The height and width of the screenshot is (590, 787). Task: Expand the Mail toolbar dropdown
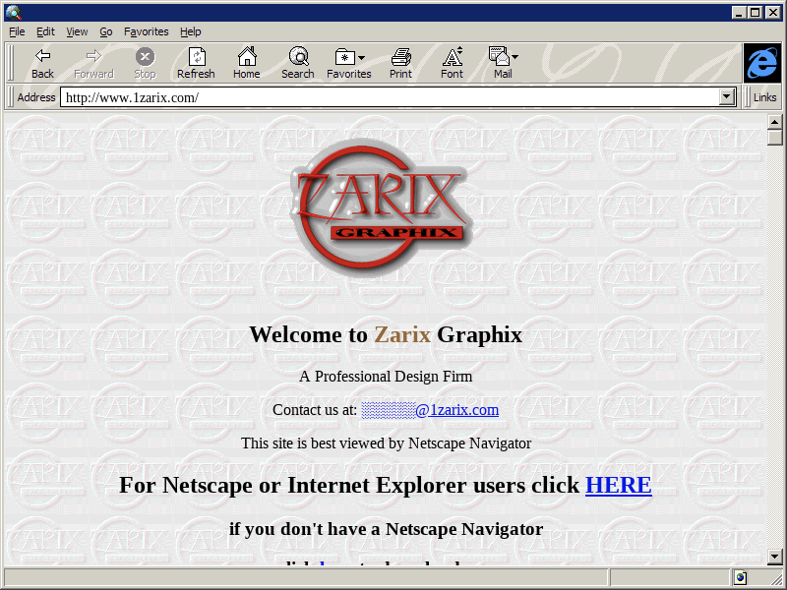click(x=503, y=63)
